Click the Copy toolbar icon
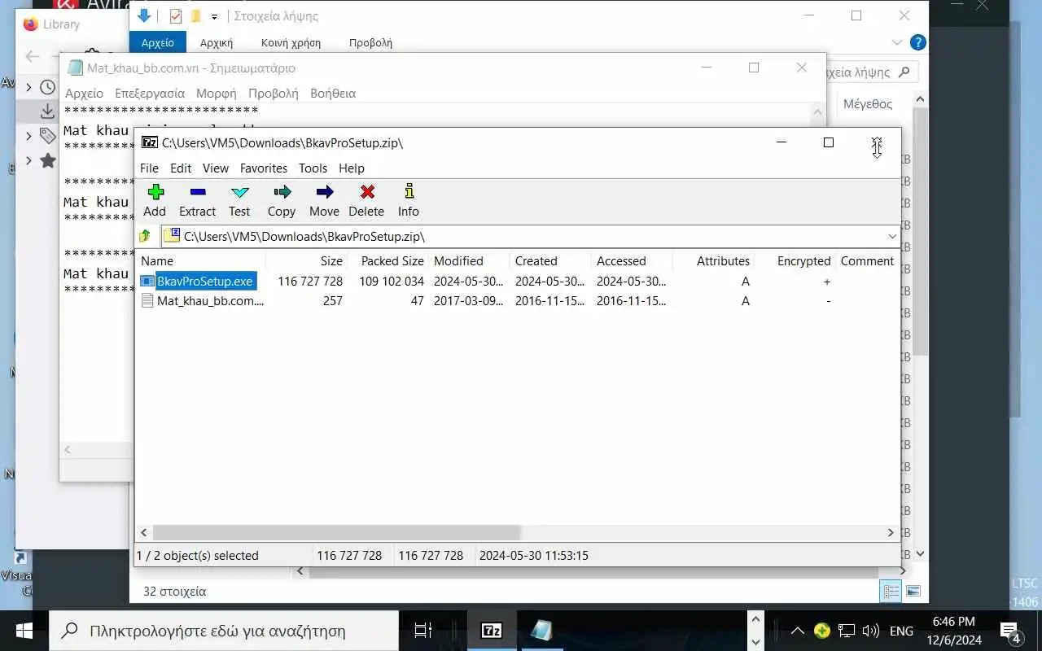 coord(282,193)
